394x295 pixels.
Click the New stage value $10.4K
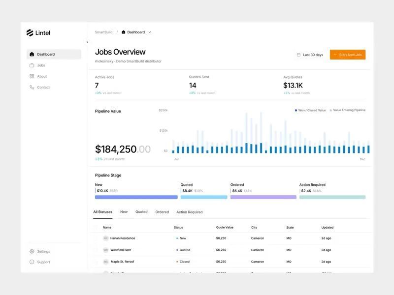(102, 191)
